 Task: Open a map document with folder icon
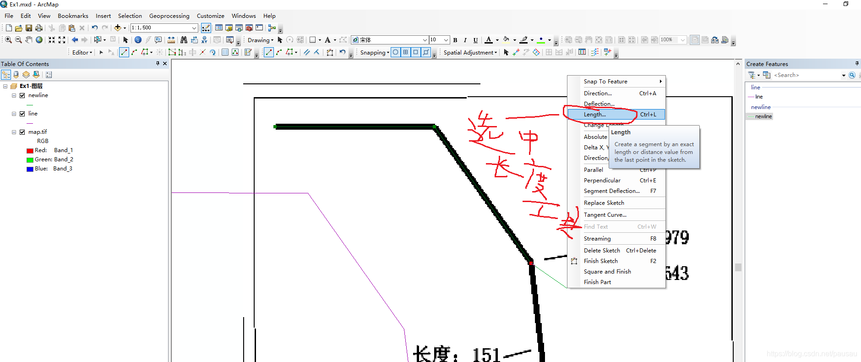[18, 28]
